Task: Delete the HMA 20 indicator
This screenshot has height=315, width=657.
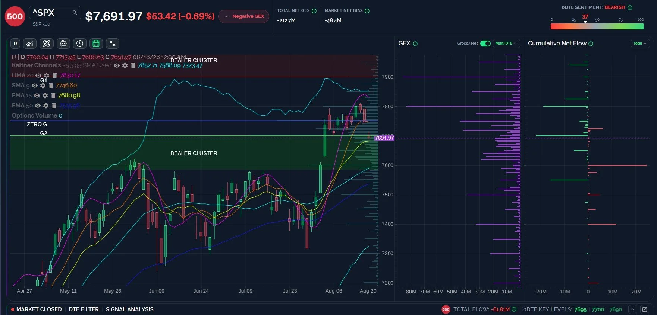Action: click(54, 75)
